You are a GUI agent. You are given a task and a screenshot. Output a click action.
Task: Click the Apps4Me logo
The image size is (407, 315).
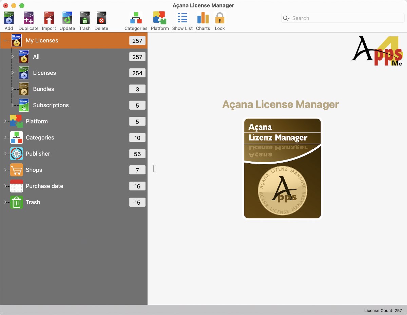[377, 51]
